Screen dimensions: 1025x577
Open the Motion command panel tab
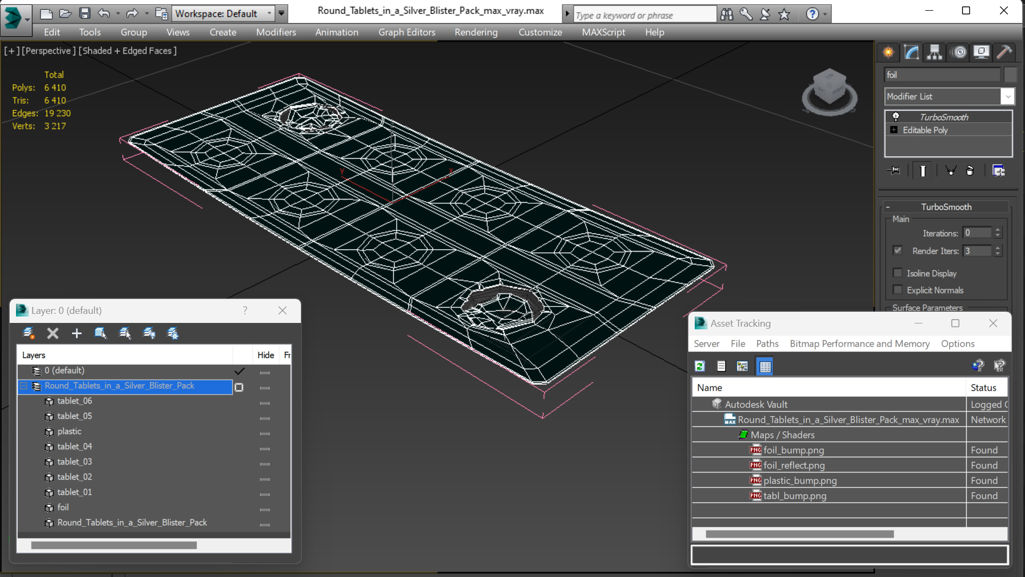coord(959,52)
